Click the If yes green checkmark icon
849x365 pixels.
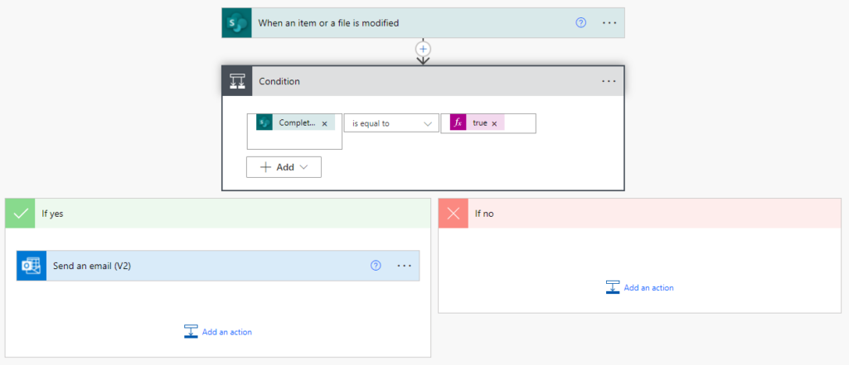click(x=21, y=213)
